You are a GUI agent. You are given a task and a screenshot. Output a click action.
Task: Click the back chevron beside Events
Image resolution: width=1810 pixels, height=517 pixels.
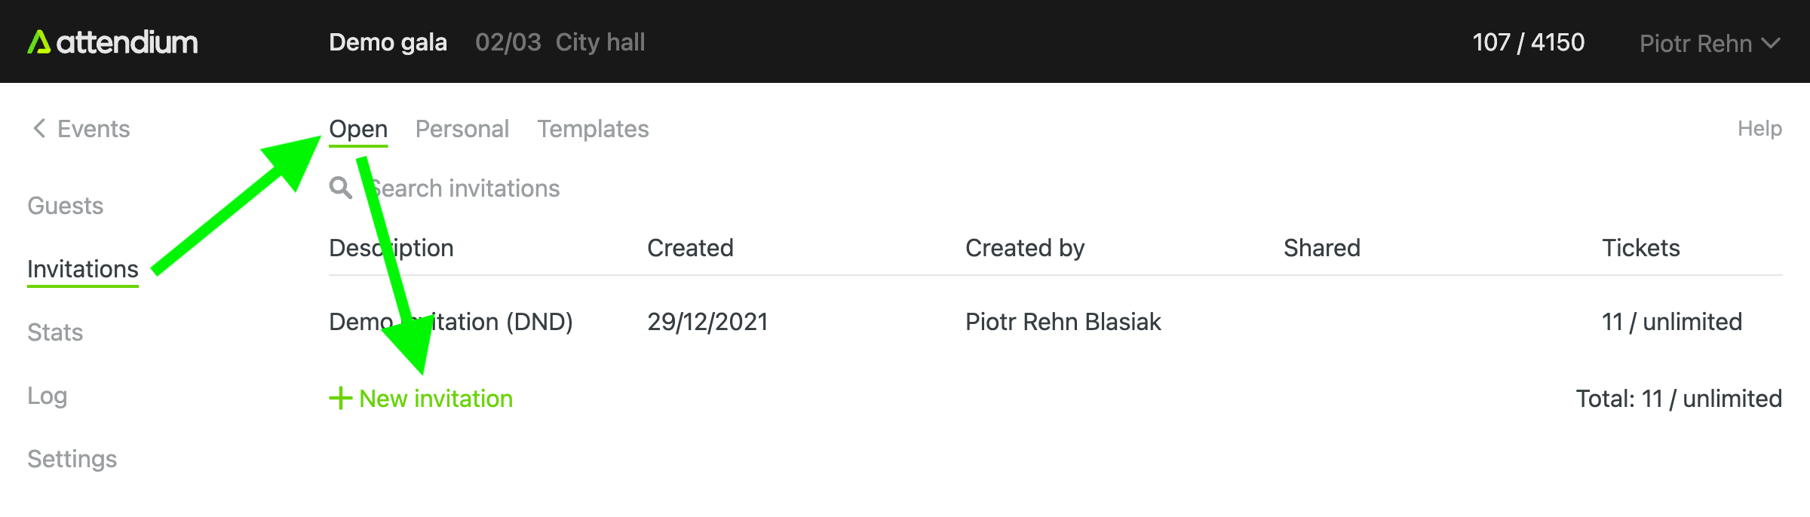click(x=39, y=128)
